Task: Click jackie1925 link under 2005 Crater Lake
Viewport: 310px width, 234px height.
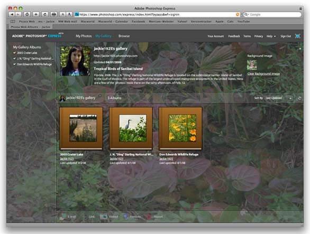Action: [67, 158]
